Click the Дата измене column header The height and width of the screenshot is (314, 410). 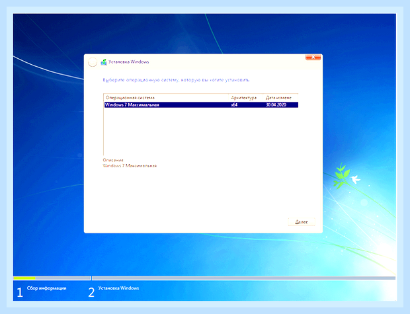coord(280,98)
